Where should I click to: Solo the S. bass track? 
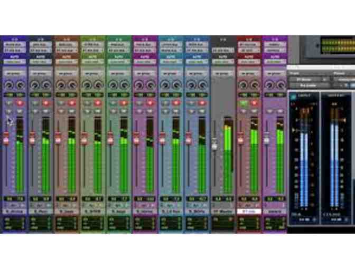click(x=61, y=111)
